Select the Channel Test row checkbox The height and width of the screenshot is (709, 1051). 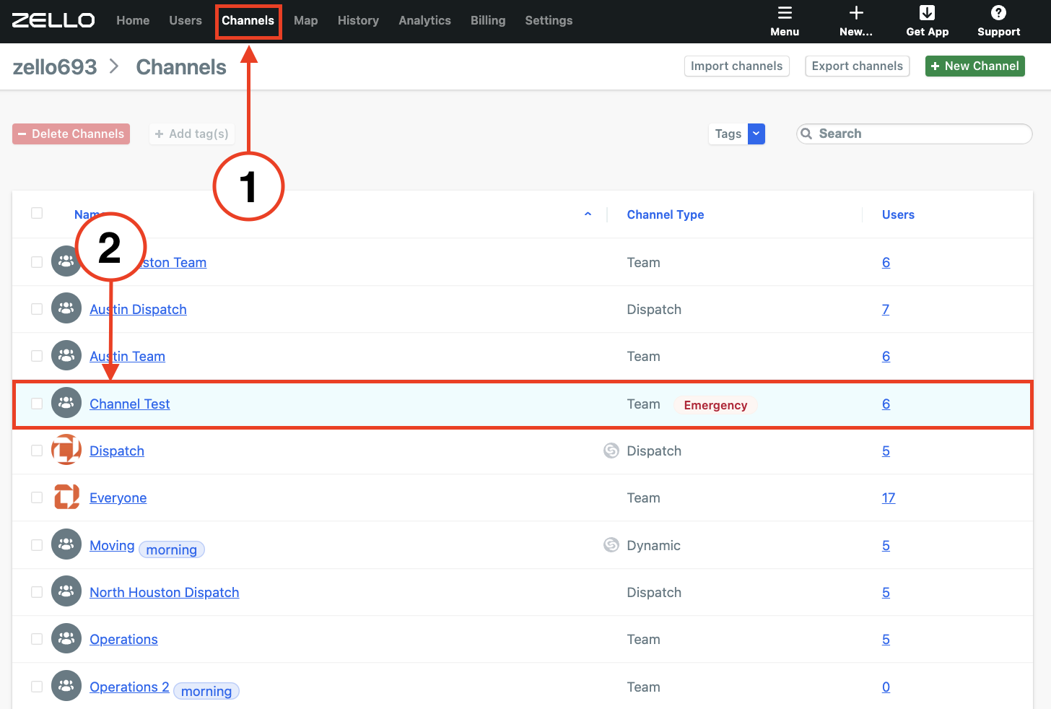click(x=37, y=404)
